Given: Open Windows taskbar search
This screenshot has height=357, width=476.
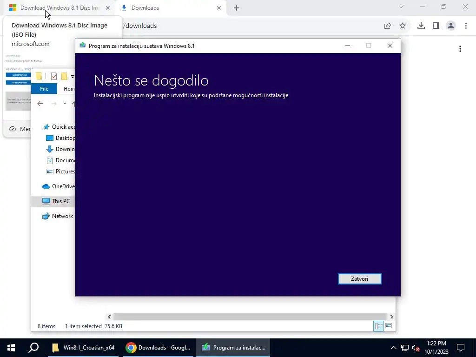Looking at the screenshot, I should pos(33,348).
